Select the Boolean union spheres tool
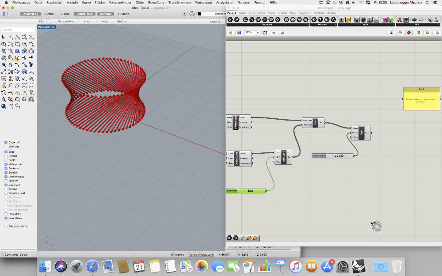 point(24,51)
